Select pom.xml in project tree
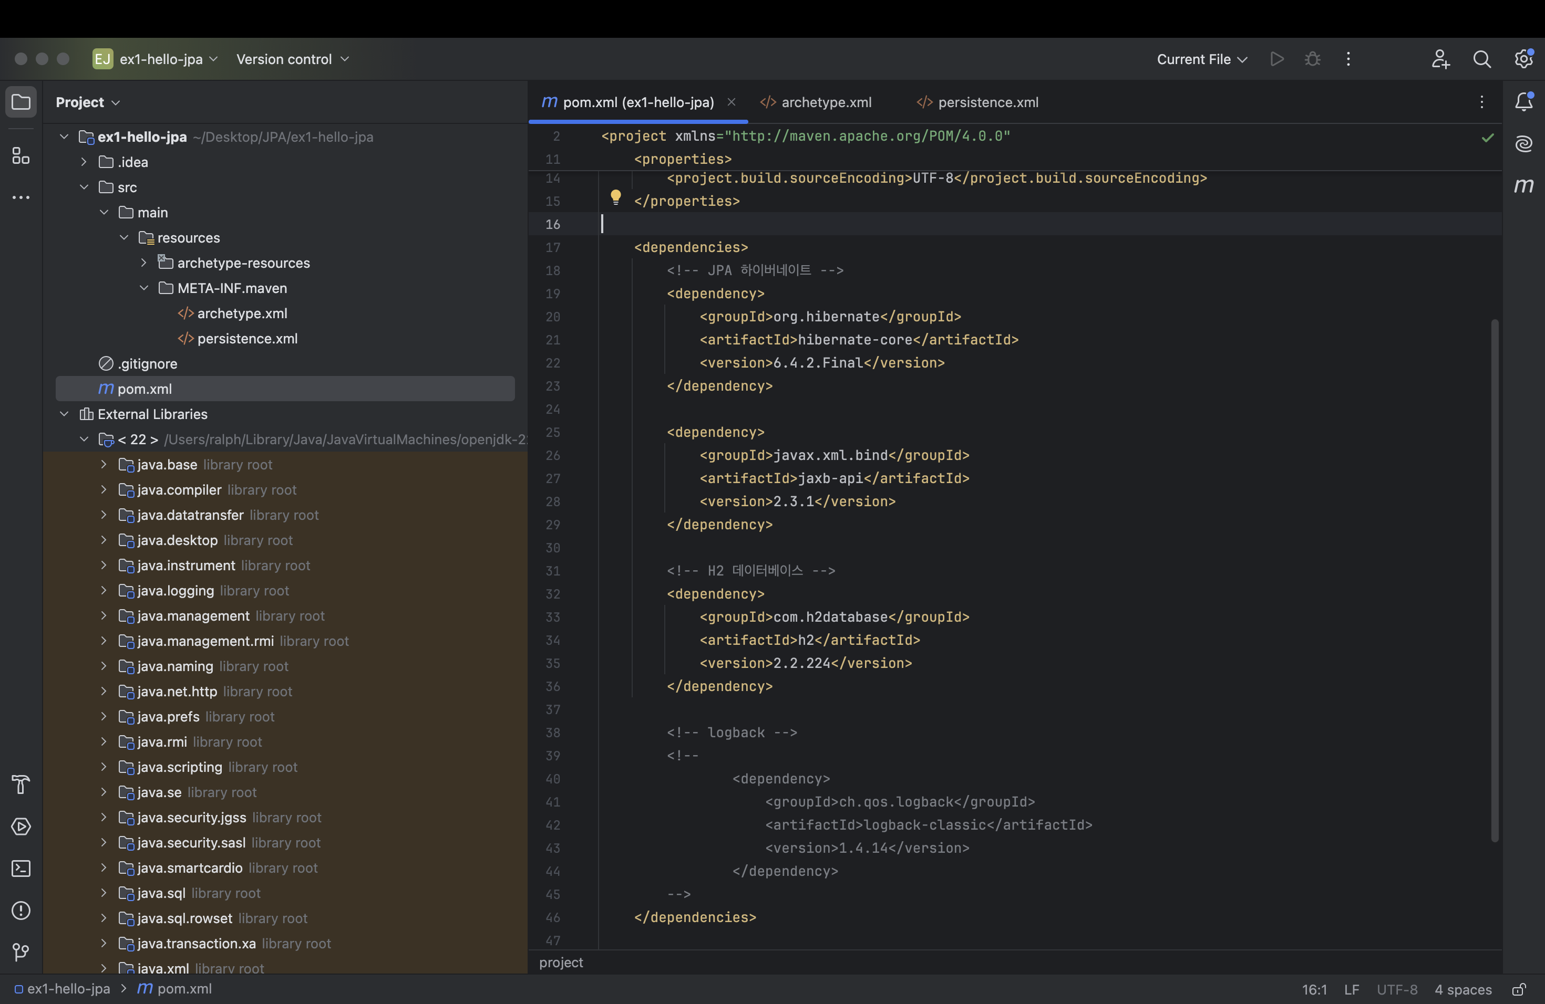 285,389
